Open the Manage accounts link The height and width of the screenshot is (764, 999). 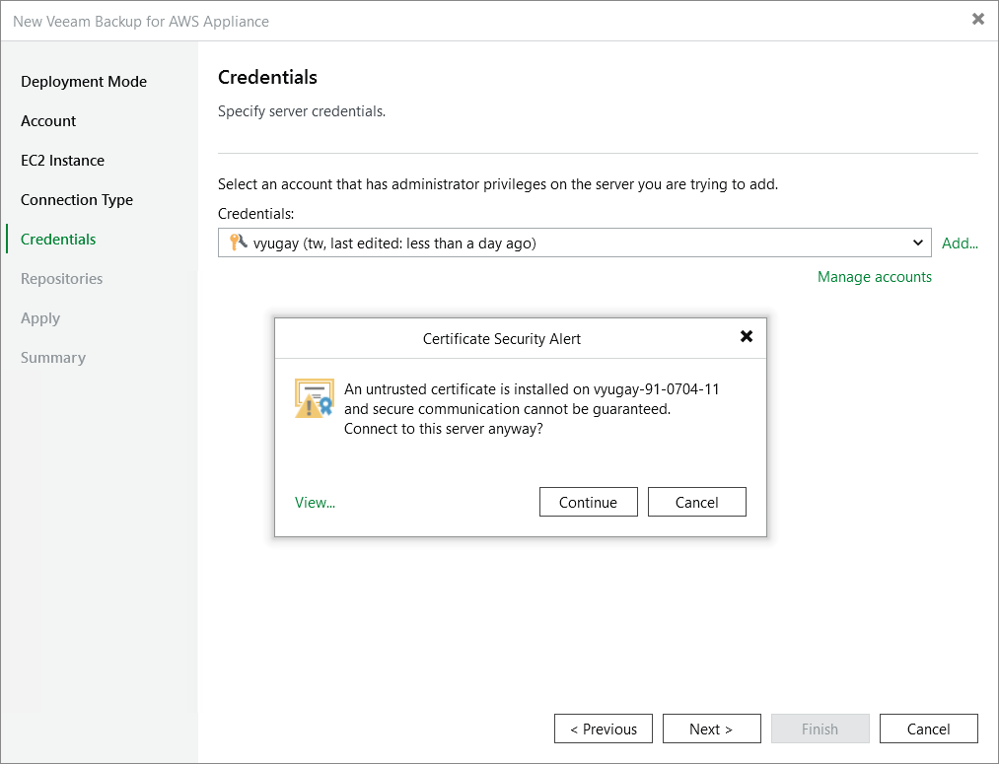coord(874,277)
